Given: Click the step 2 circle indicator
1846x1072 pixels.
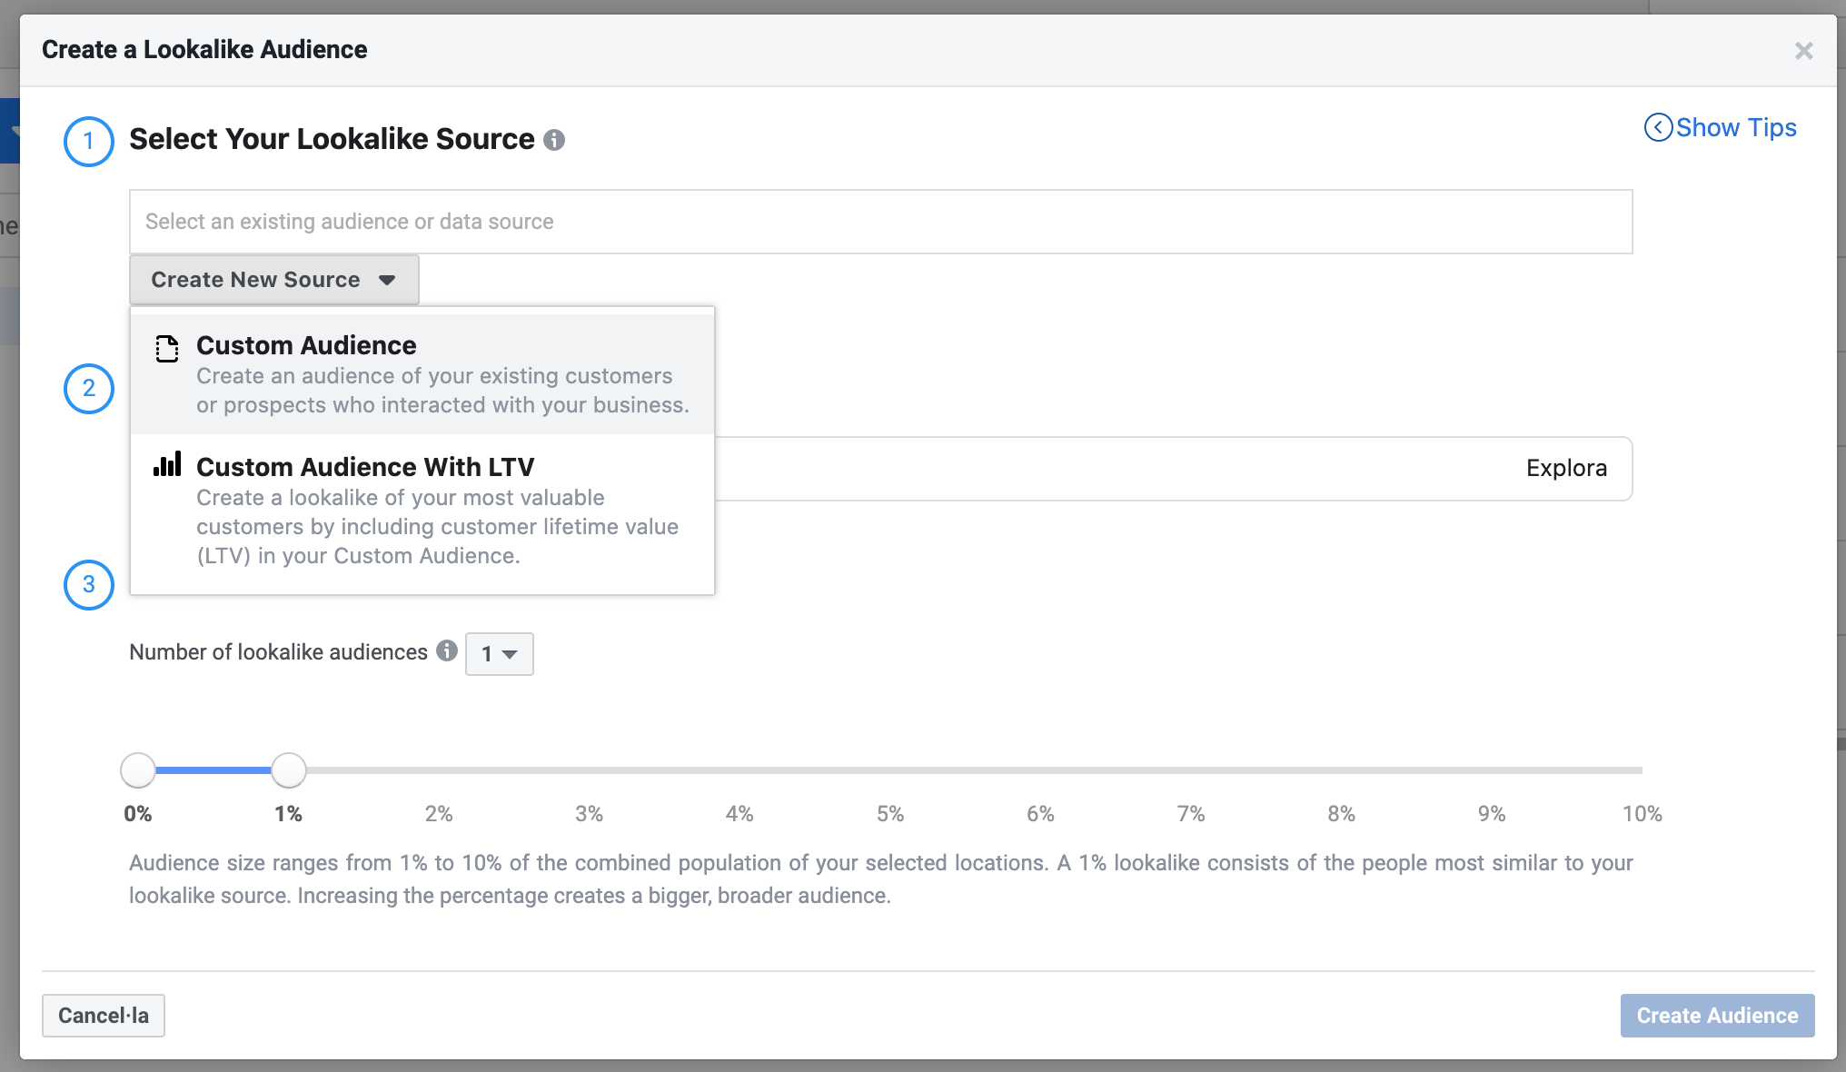Looking at the screenshot, I should (88, 389).
